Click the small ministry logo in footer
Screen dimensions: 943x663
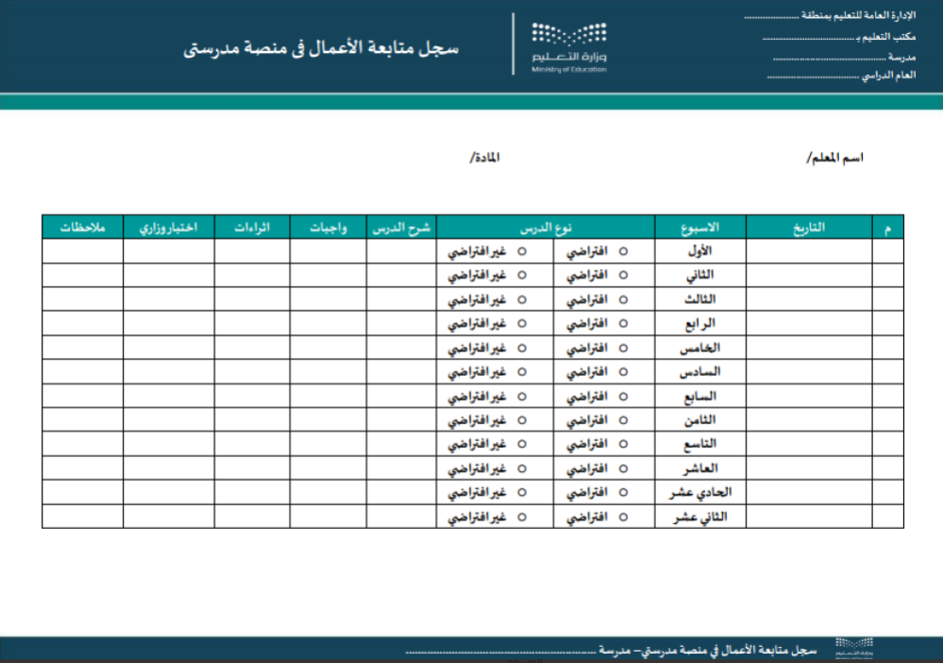852,647
